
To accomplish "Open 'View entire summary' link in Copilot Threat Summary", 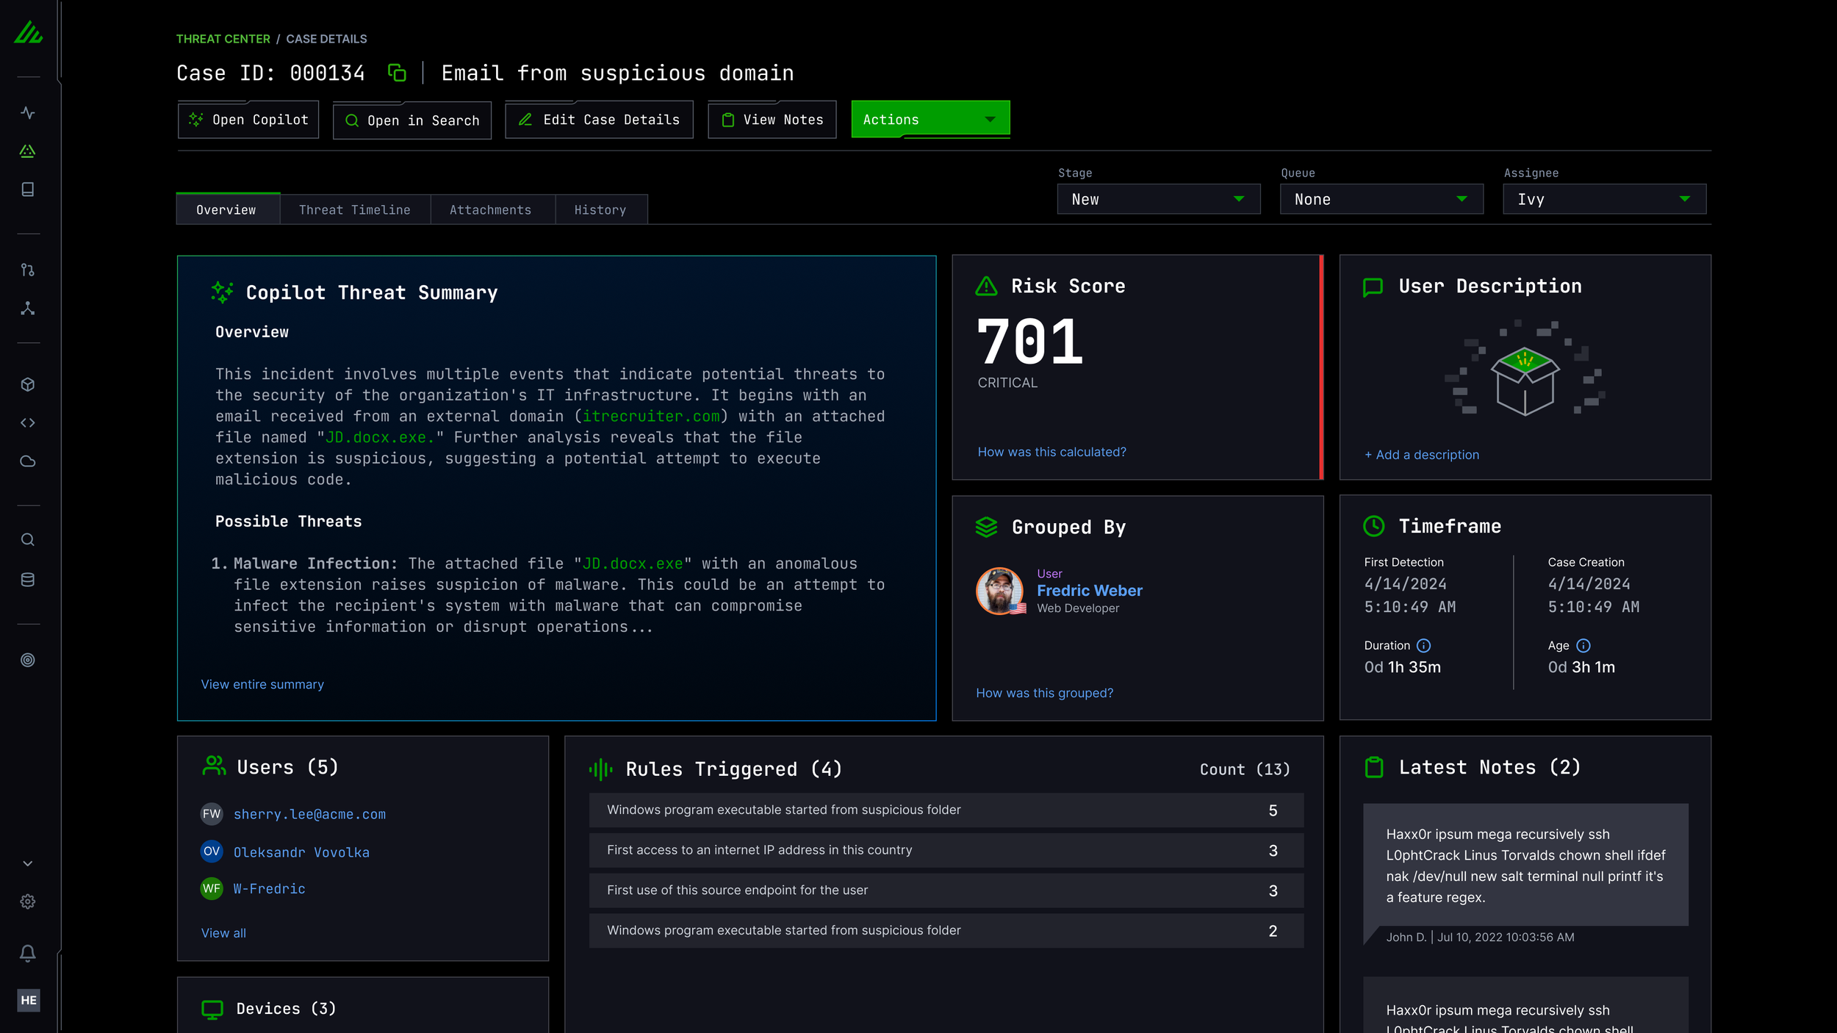I will pos(262,684).
